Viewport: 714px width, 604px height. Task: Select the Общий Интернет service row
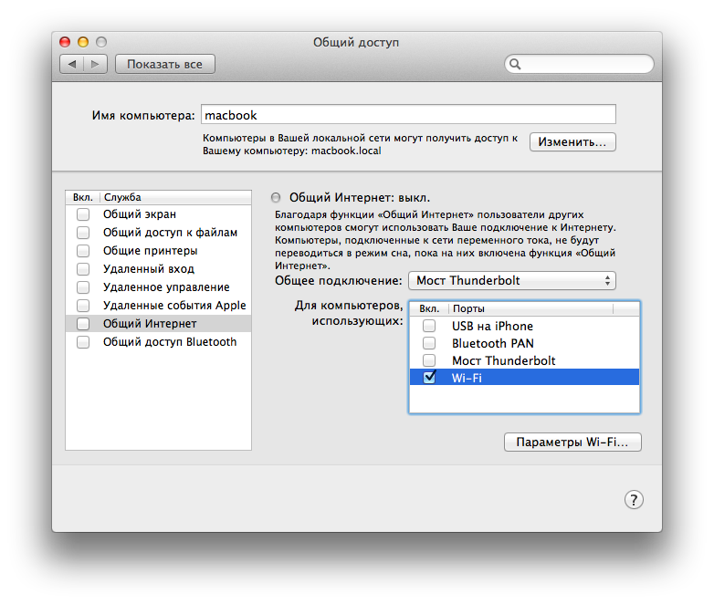point(159,324)
